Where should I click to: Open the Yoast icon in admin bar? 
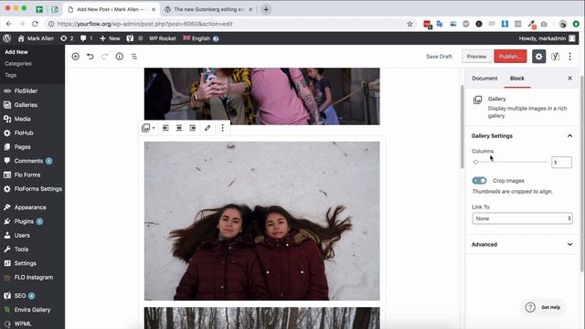pyautogui.click(x=130, y=38)
